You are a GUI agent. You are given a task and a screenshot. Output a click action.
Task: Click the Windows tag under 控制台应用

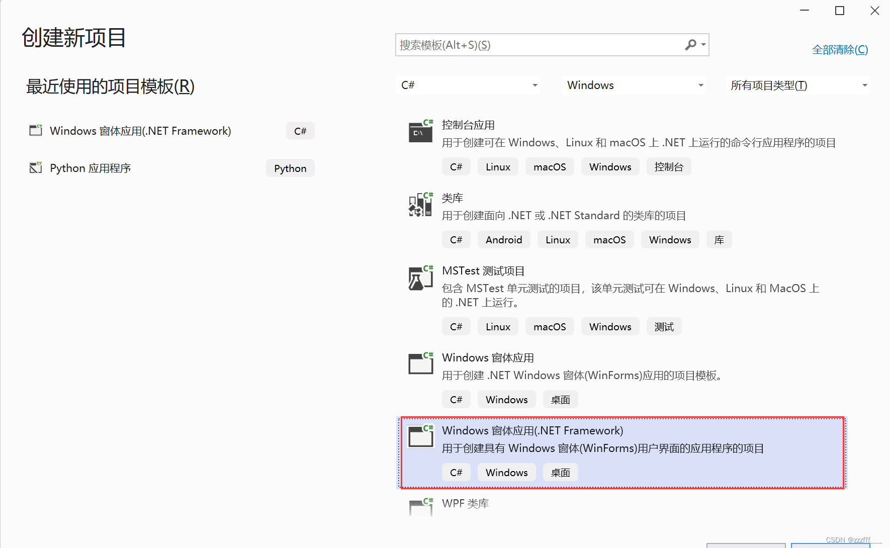click(x=610, y=166)
